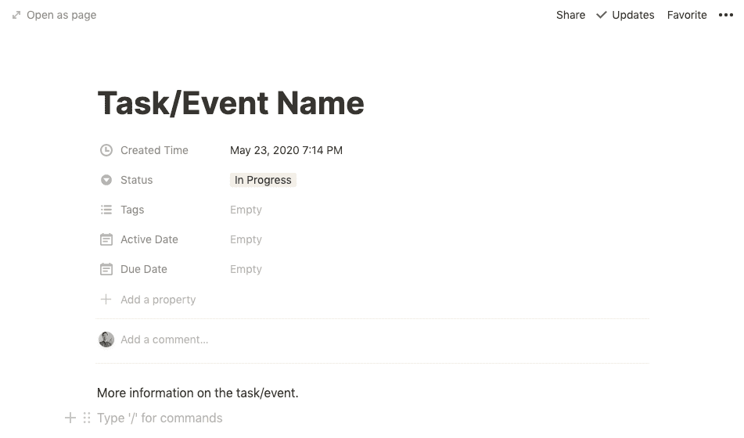Click the Tags list icon
The image size is (744, 438).
pyautogui.click(x=106, y=210)
